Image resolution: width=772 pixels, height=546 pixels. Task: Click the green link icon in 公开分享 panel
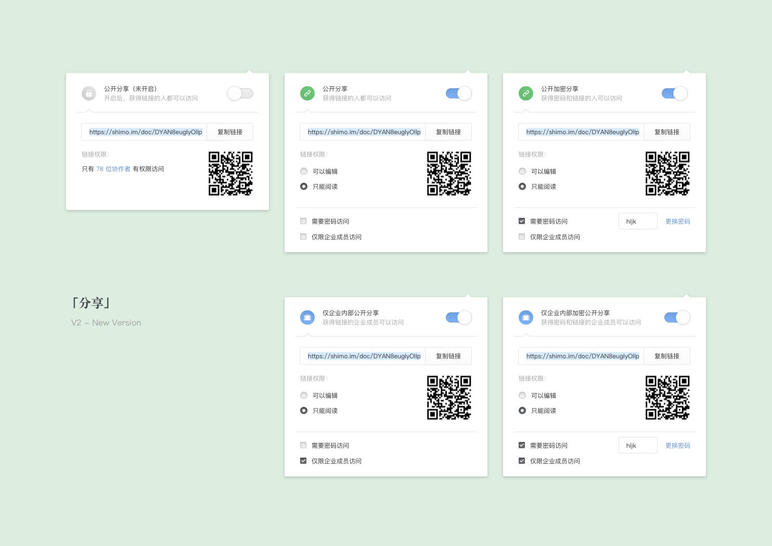(307, 94)
